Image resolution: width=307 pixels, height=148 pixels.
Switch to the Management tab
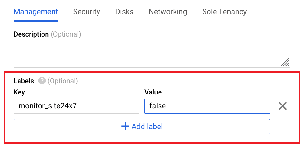(36, 12)
